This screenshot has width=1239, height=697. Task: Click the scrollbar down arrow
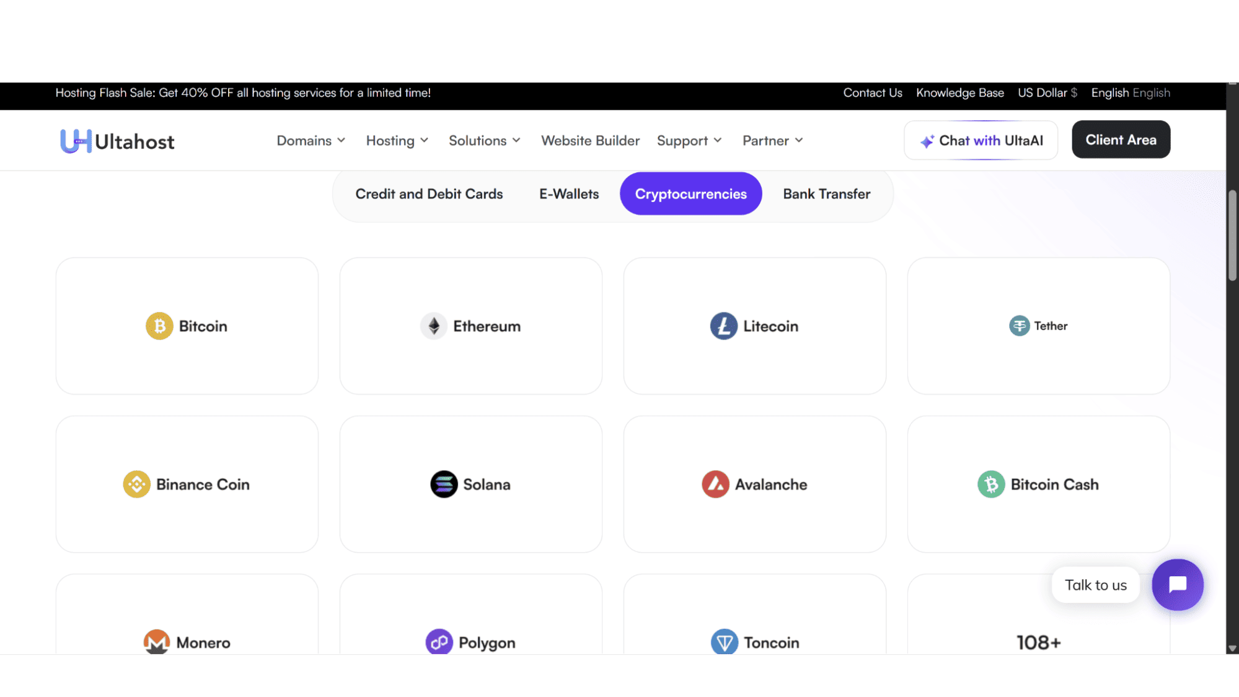coord(1232,649)
